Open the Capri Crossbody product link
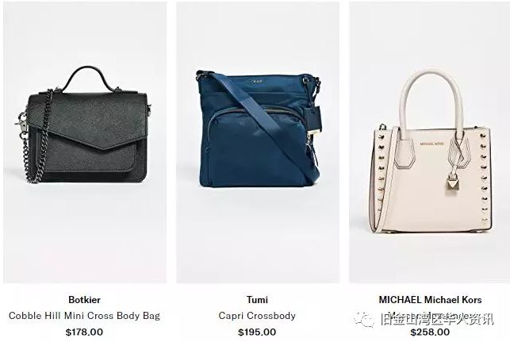The width and height of the screenshot is (510, 342). coord(257,316)
